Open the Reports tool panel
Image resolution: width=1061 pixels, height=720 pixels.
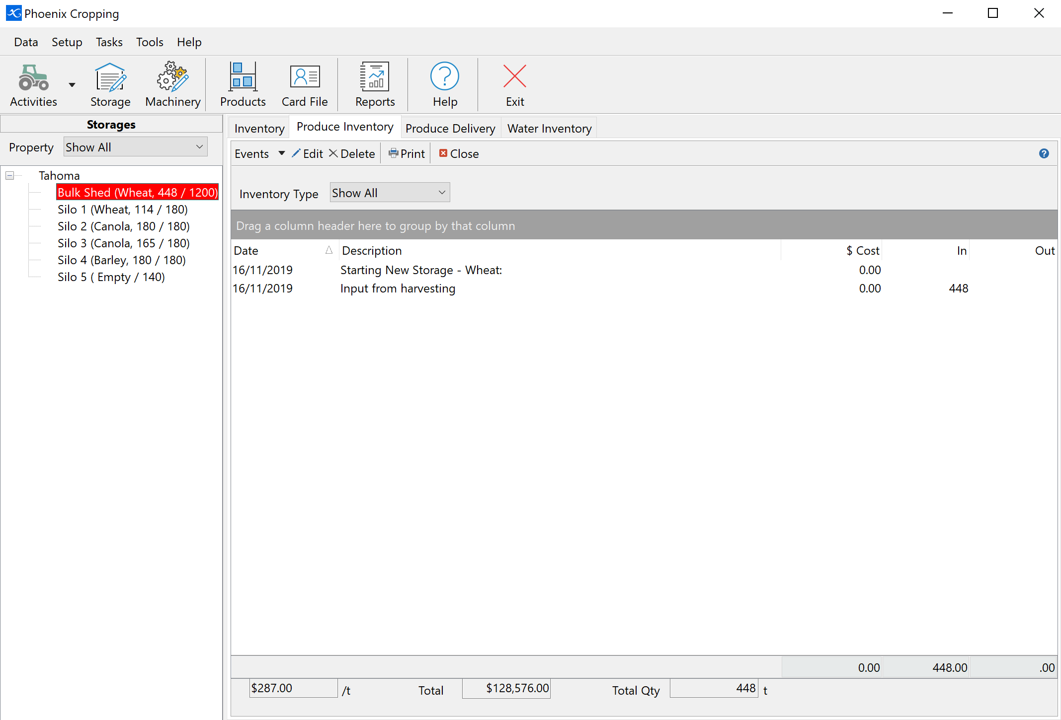(x=375, y=83)
